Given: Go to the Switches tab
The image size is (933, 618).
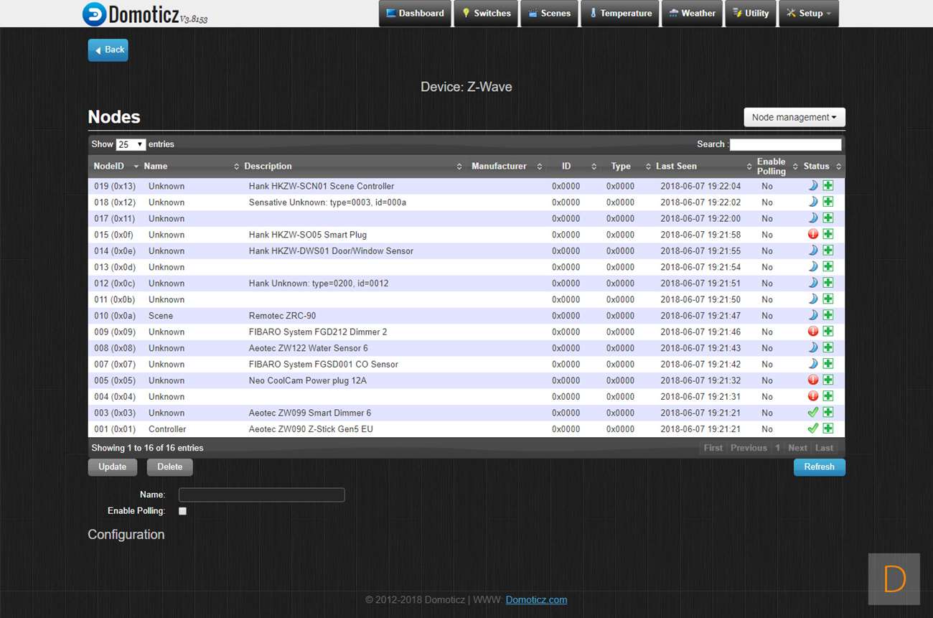Looking at the screenshot, I should point(486,14).
